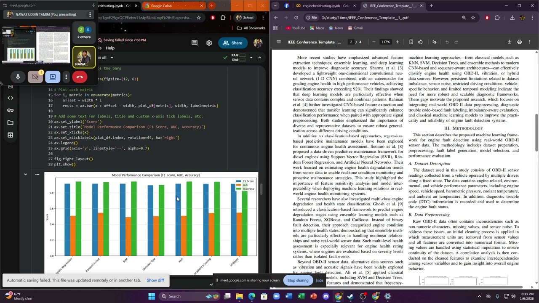Click the shared screen preview thumbnail in Meet
539x303 pixels.
(x=36, y=45)
